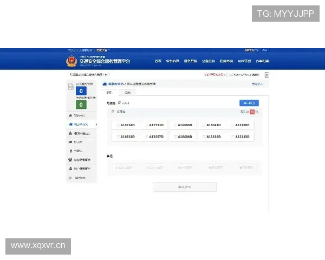This screenshot has height=260, width=325.
Task: Select plate number A13588D
Action: pos(240,125)
